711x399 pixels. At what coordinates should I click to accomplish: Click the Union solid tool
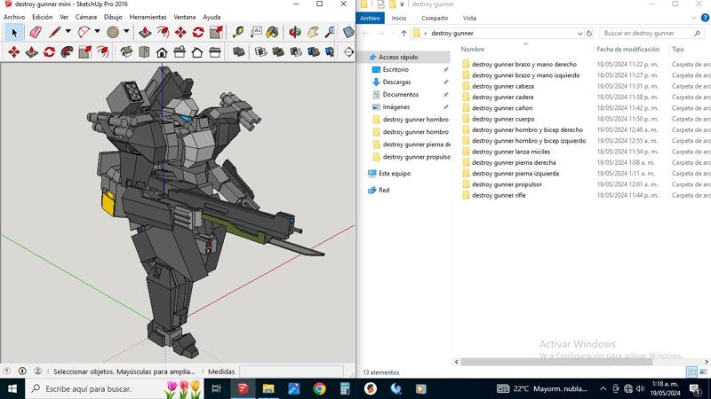(278, 52)
